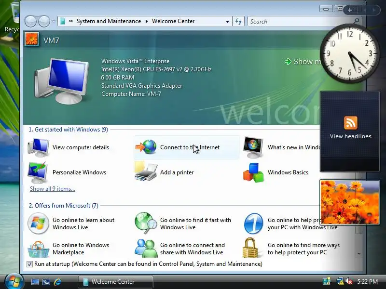The width and height of the screenshot is (386, 289).
Task: Click the View computer details label
Action: click(81, 147)
